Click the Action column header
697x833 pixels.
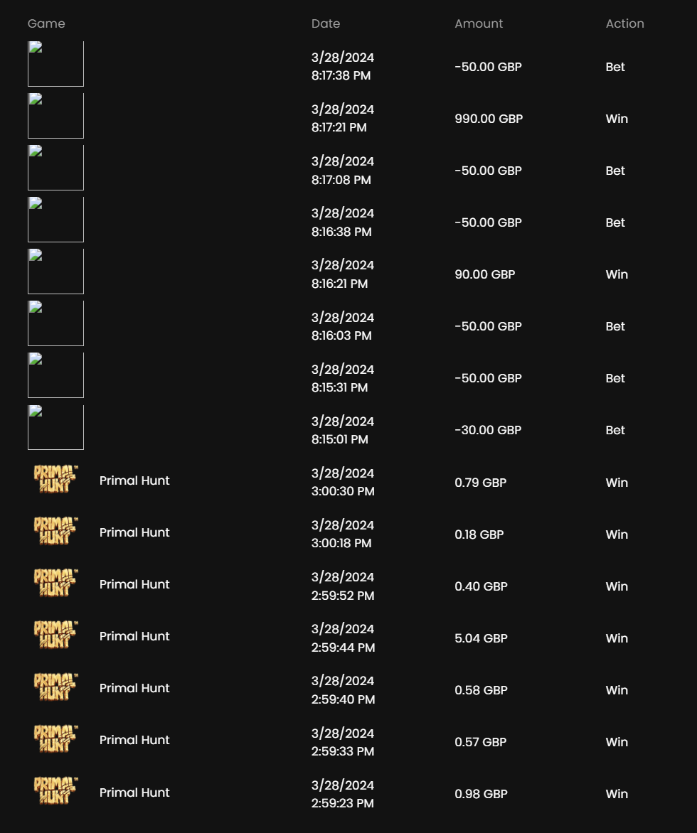[624, 23]
